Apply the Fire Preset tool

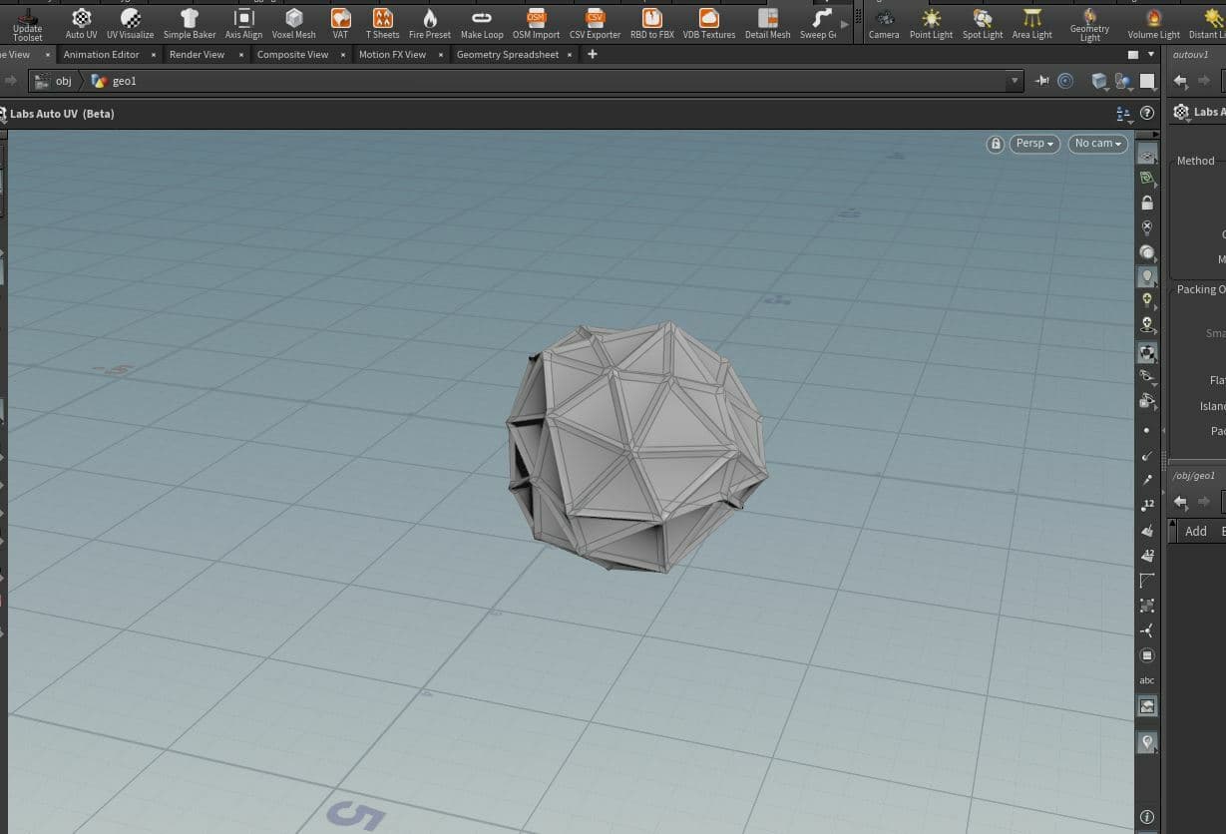tap(430, 24)
